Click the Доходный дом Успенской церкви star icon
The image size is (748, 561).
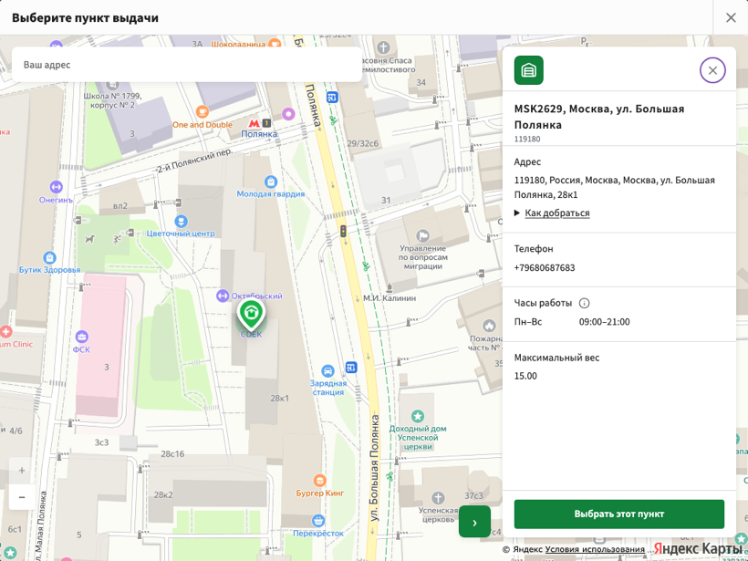[418, 416]
